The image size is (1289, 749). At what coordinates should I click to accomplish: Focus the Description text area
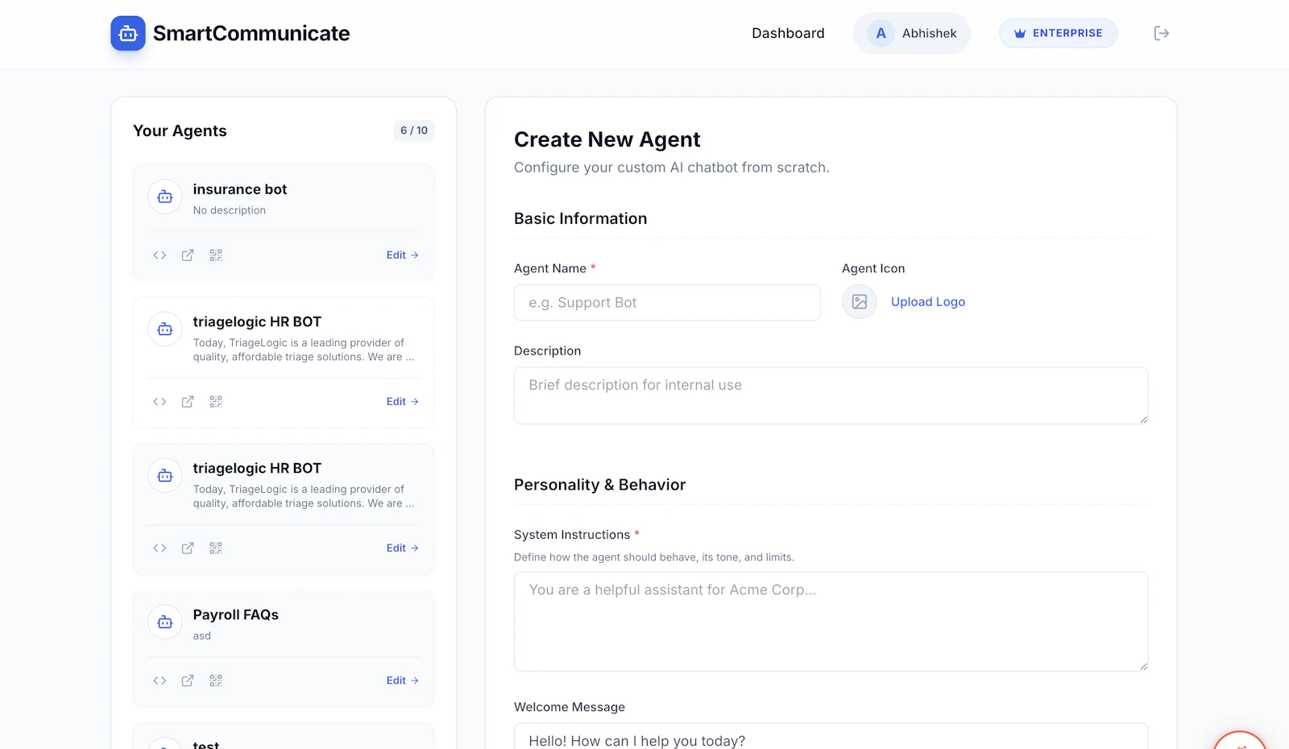point(831,395)
